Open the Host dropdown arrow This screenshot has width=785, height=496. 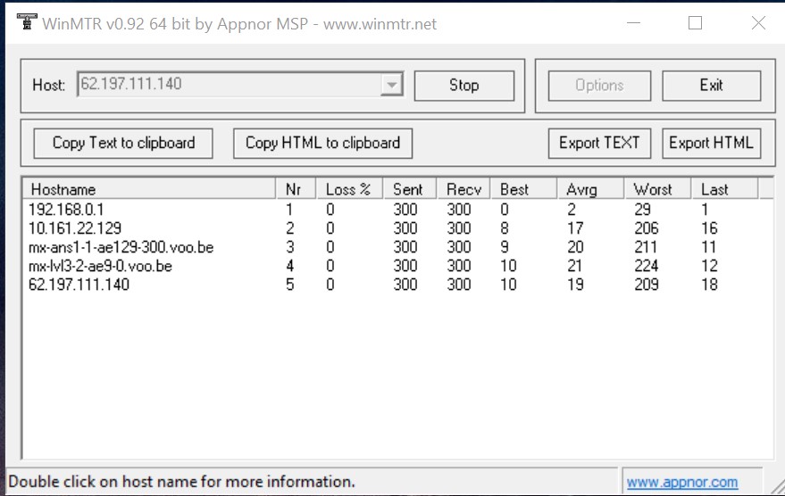(x=391, y=85)
